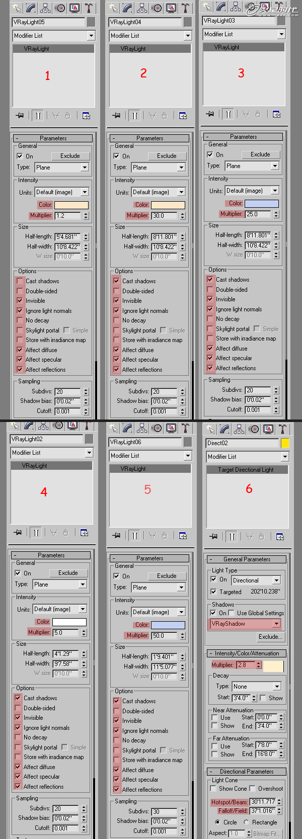This screenshot has height=839, width=302.
Task: Open Motion tab in VRayLight06 panel
Action: click(x=157, y=429)
